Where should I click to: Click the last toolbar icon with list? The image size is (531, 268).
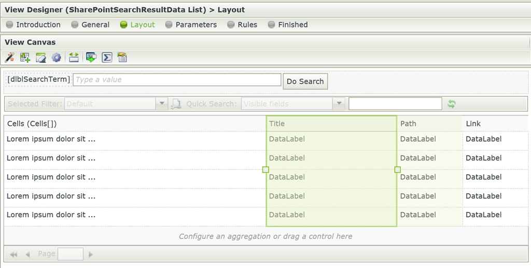click(x=122, y=58)
